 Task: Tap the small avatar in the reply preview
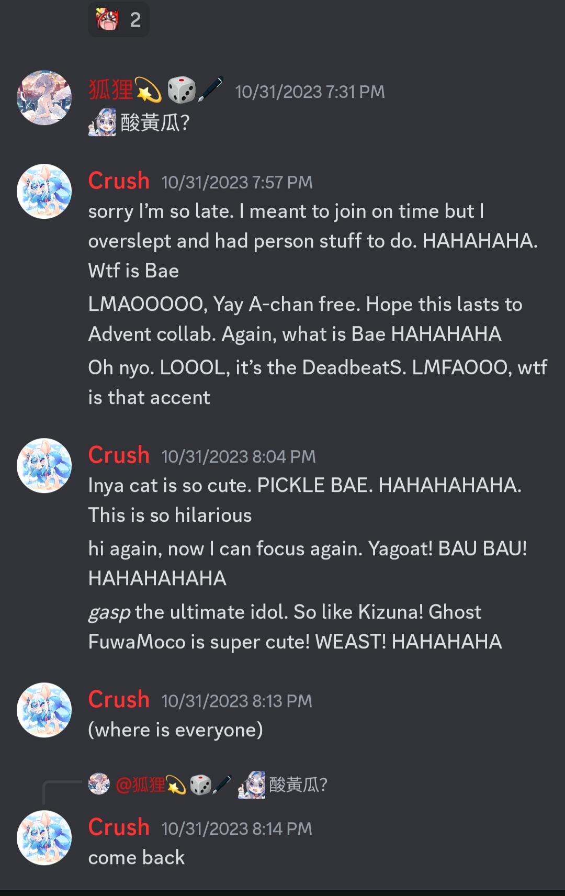click(x=99, y=784)
